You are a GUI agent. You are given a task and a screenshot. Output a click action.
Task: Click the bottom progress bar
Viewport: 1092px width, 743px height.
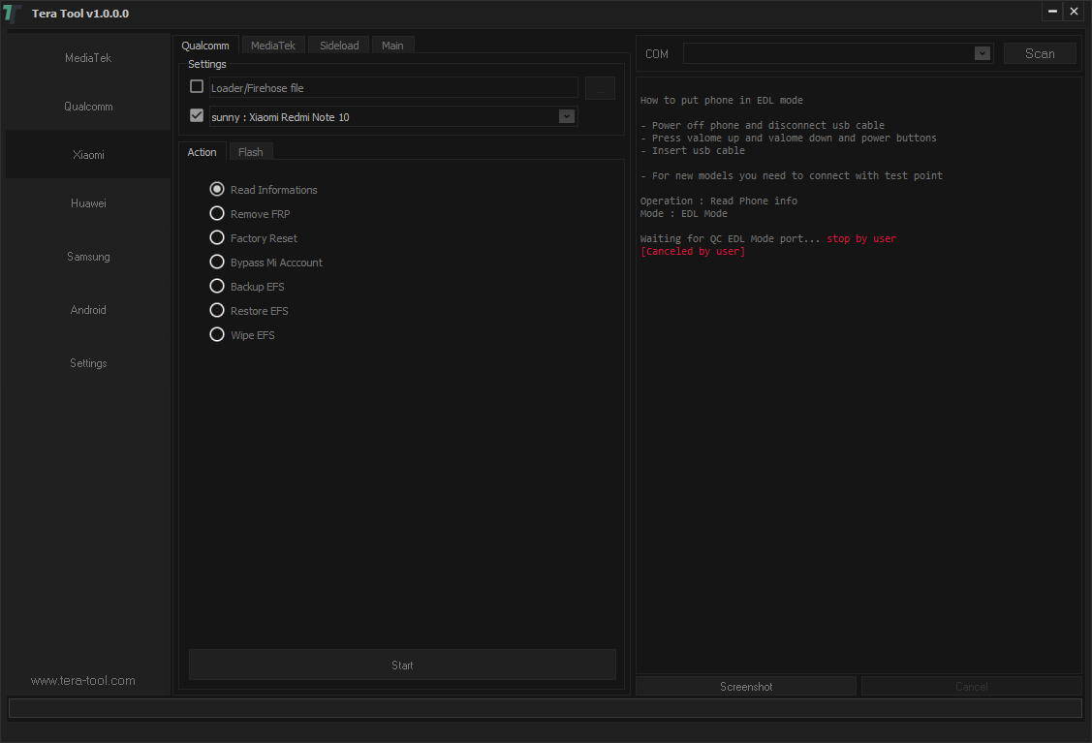[545, 708]
